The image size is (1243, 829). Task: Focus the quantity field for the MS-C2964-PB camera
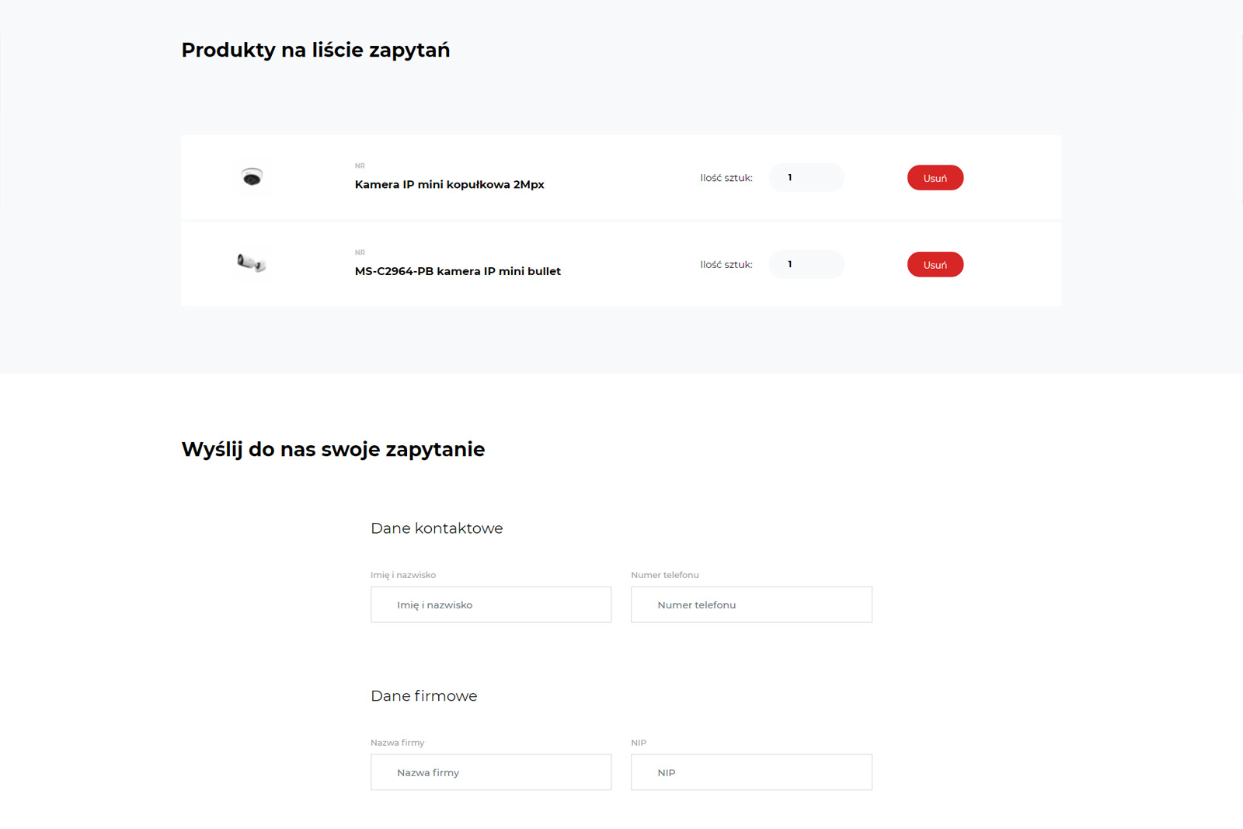pyautogui.click(x=806, y=264)
